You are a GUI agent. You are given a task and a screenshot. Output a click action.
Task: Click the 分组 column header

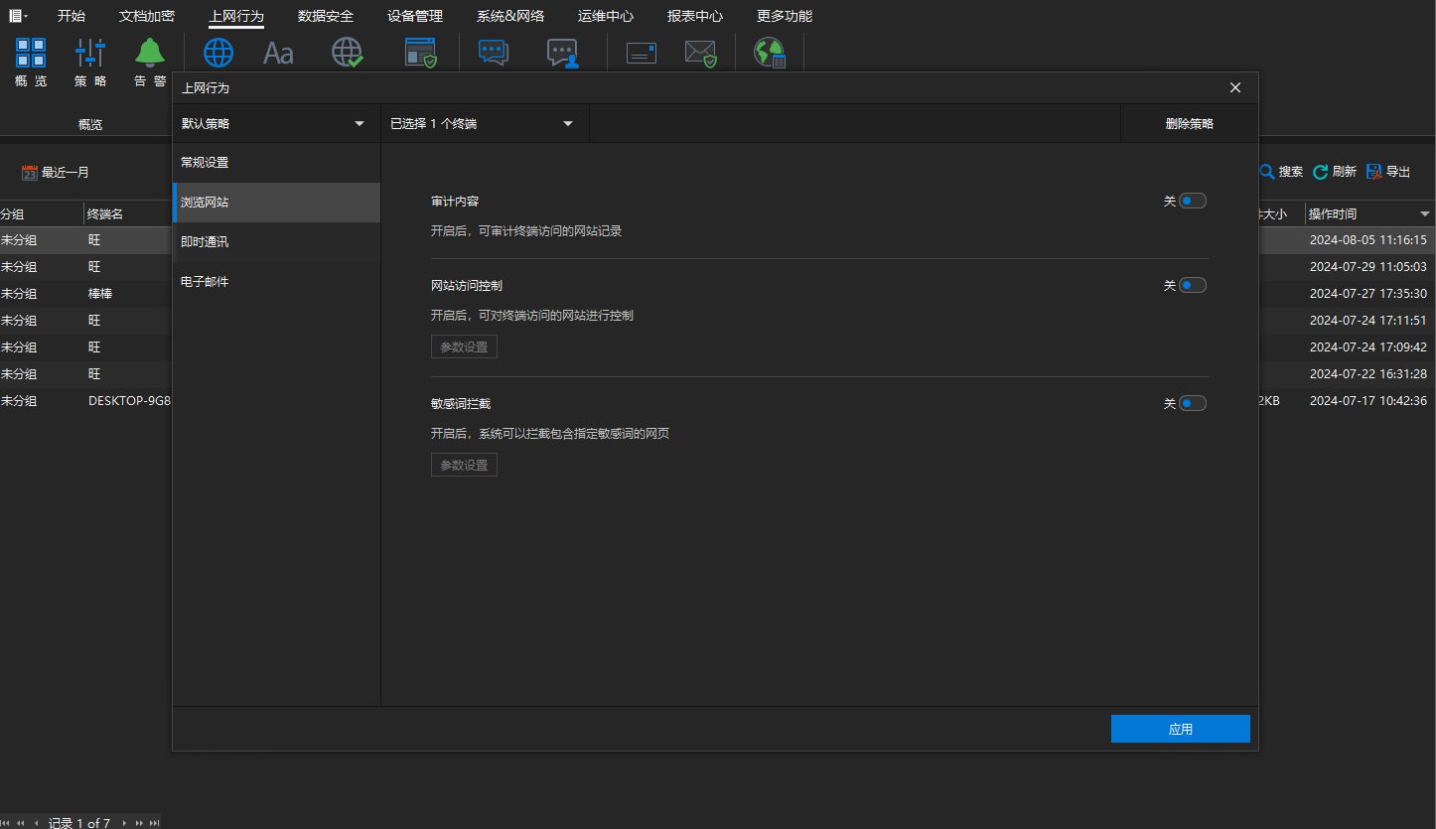point(42,213)
